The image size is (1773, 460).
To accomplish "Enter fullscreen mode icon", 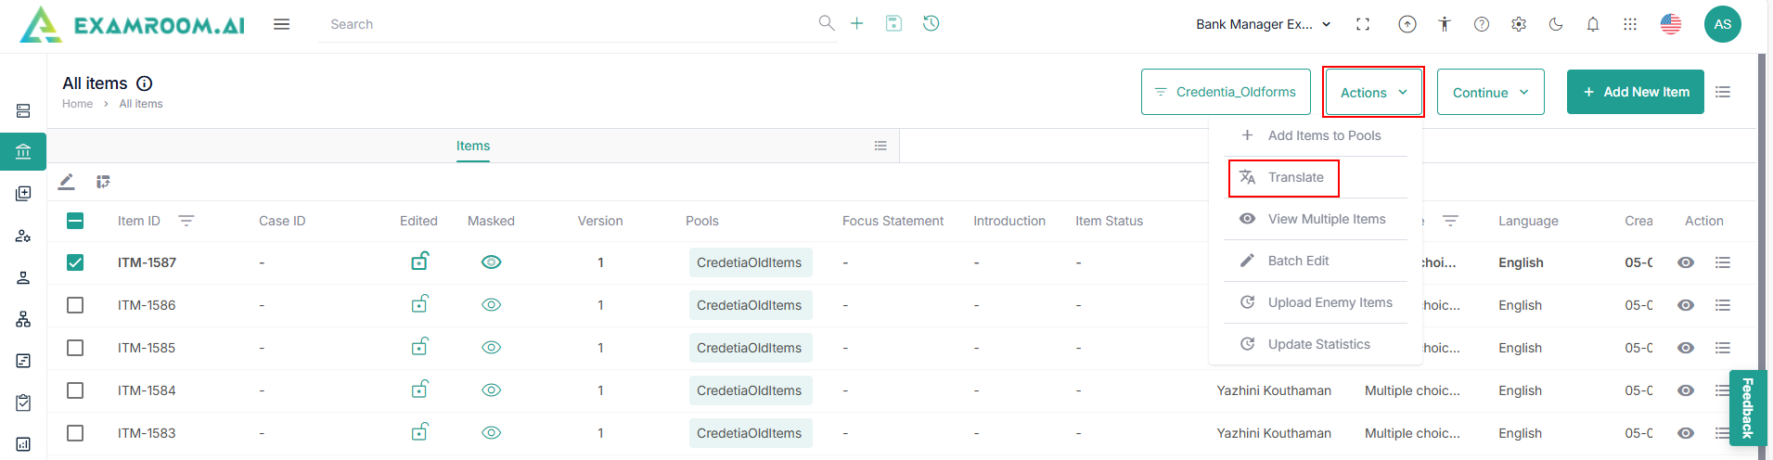I will click(x=1363, y=24).
